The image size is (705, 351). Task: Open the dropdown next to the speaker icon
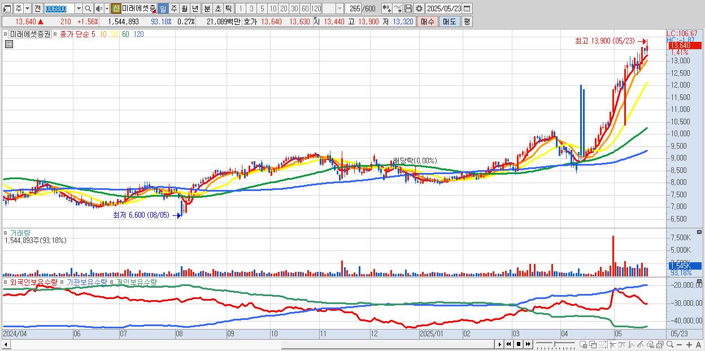[x=106, y=8]
